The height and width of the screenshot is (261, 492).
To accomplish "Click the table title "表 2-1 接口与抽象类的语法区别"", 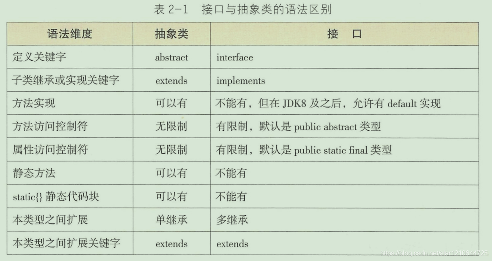I will (243, 9).
